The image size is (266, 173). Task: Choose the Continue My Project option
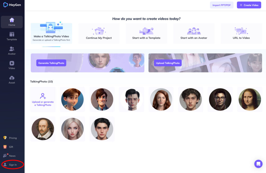pyautogui.click(x=99, y=33)
